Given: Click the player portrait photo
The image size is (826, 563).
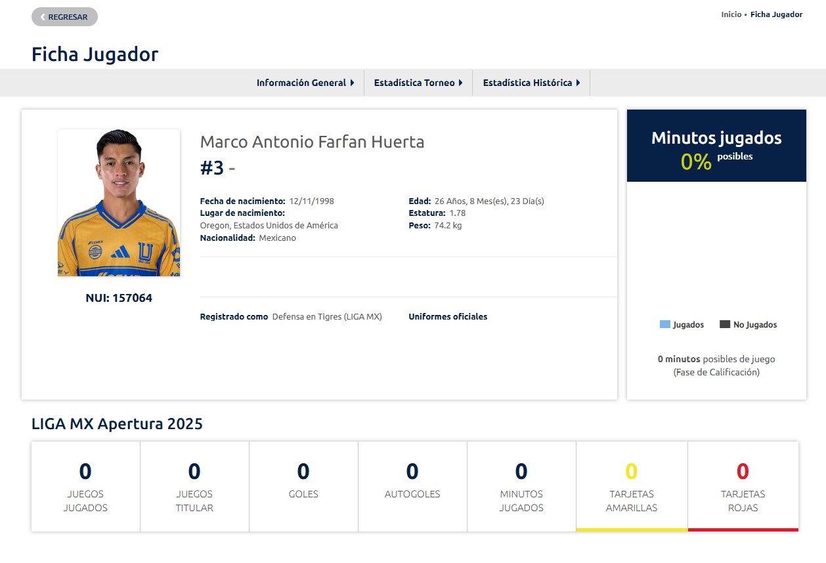Looking at the screenshot, I should click(119, 203).
